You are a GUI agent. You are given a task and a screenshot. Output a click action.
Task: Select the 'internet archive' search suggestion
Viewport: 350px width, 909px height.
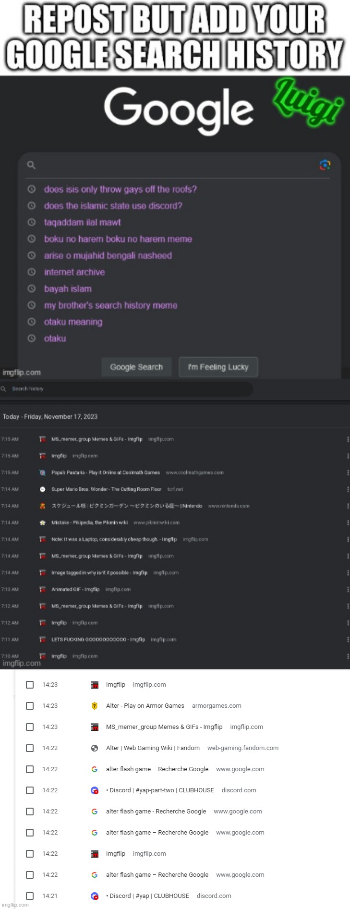[74, 272]
